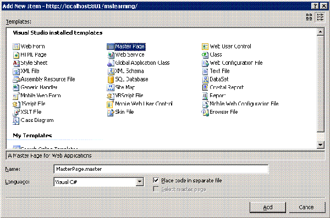
Task: Click the 'SQL Database' label text
Action: pyautogui.click(x=131, y=79)
